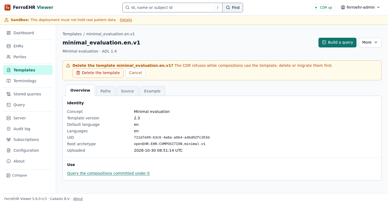The image size is (388, 204).
Task: Click the About info icon in sidebar
Action: 9,161
